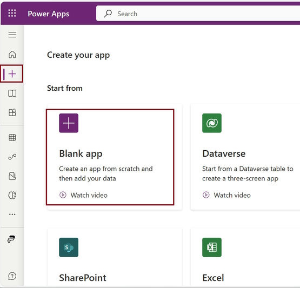Open Solutions icon in the sidebar
Viewport: 300px width, 288px height.
click(12, 176)
